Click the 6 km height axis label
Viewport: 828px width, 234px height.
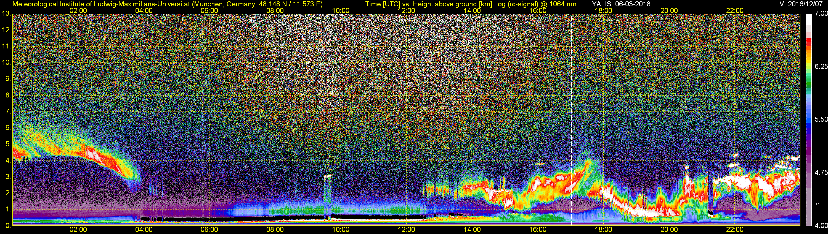[8, 128]
